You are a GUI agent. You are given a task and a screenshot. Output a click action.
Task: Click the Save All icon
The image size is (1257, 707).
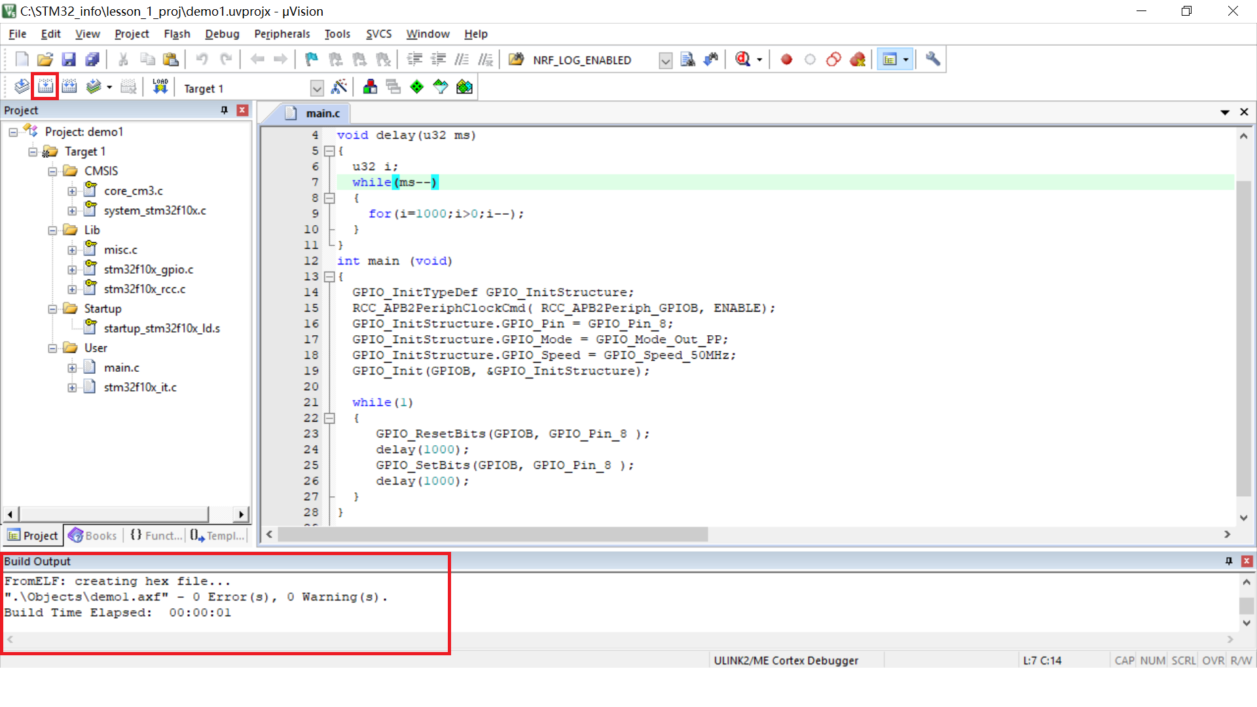(92, 60)
